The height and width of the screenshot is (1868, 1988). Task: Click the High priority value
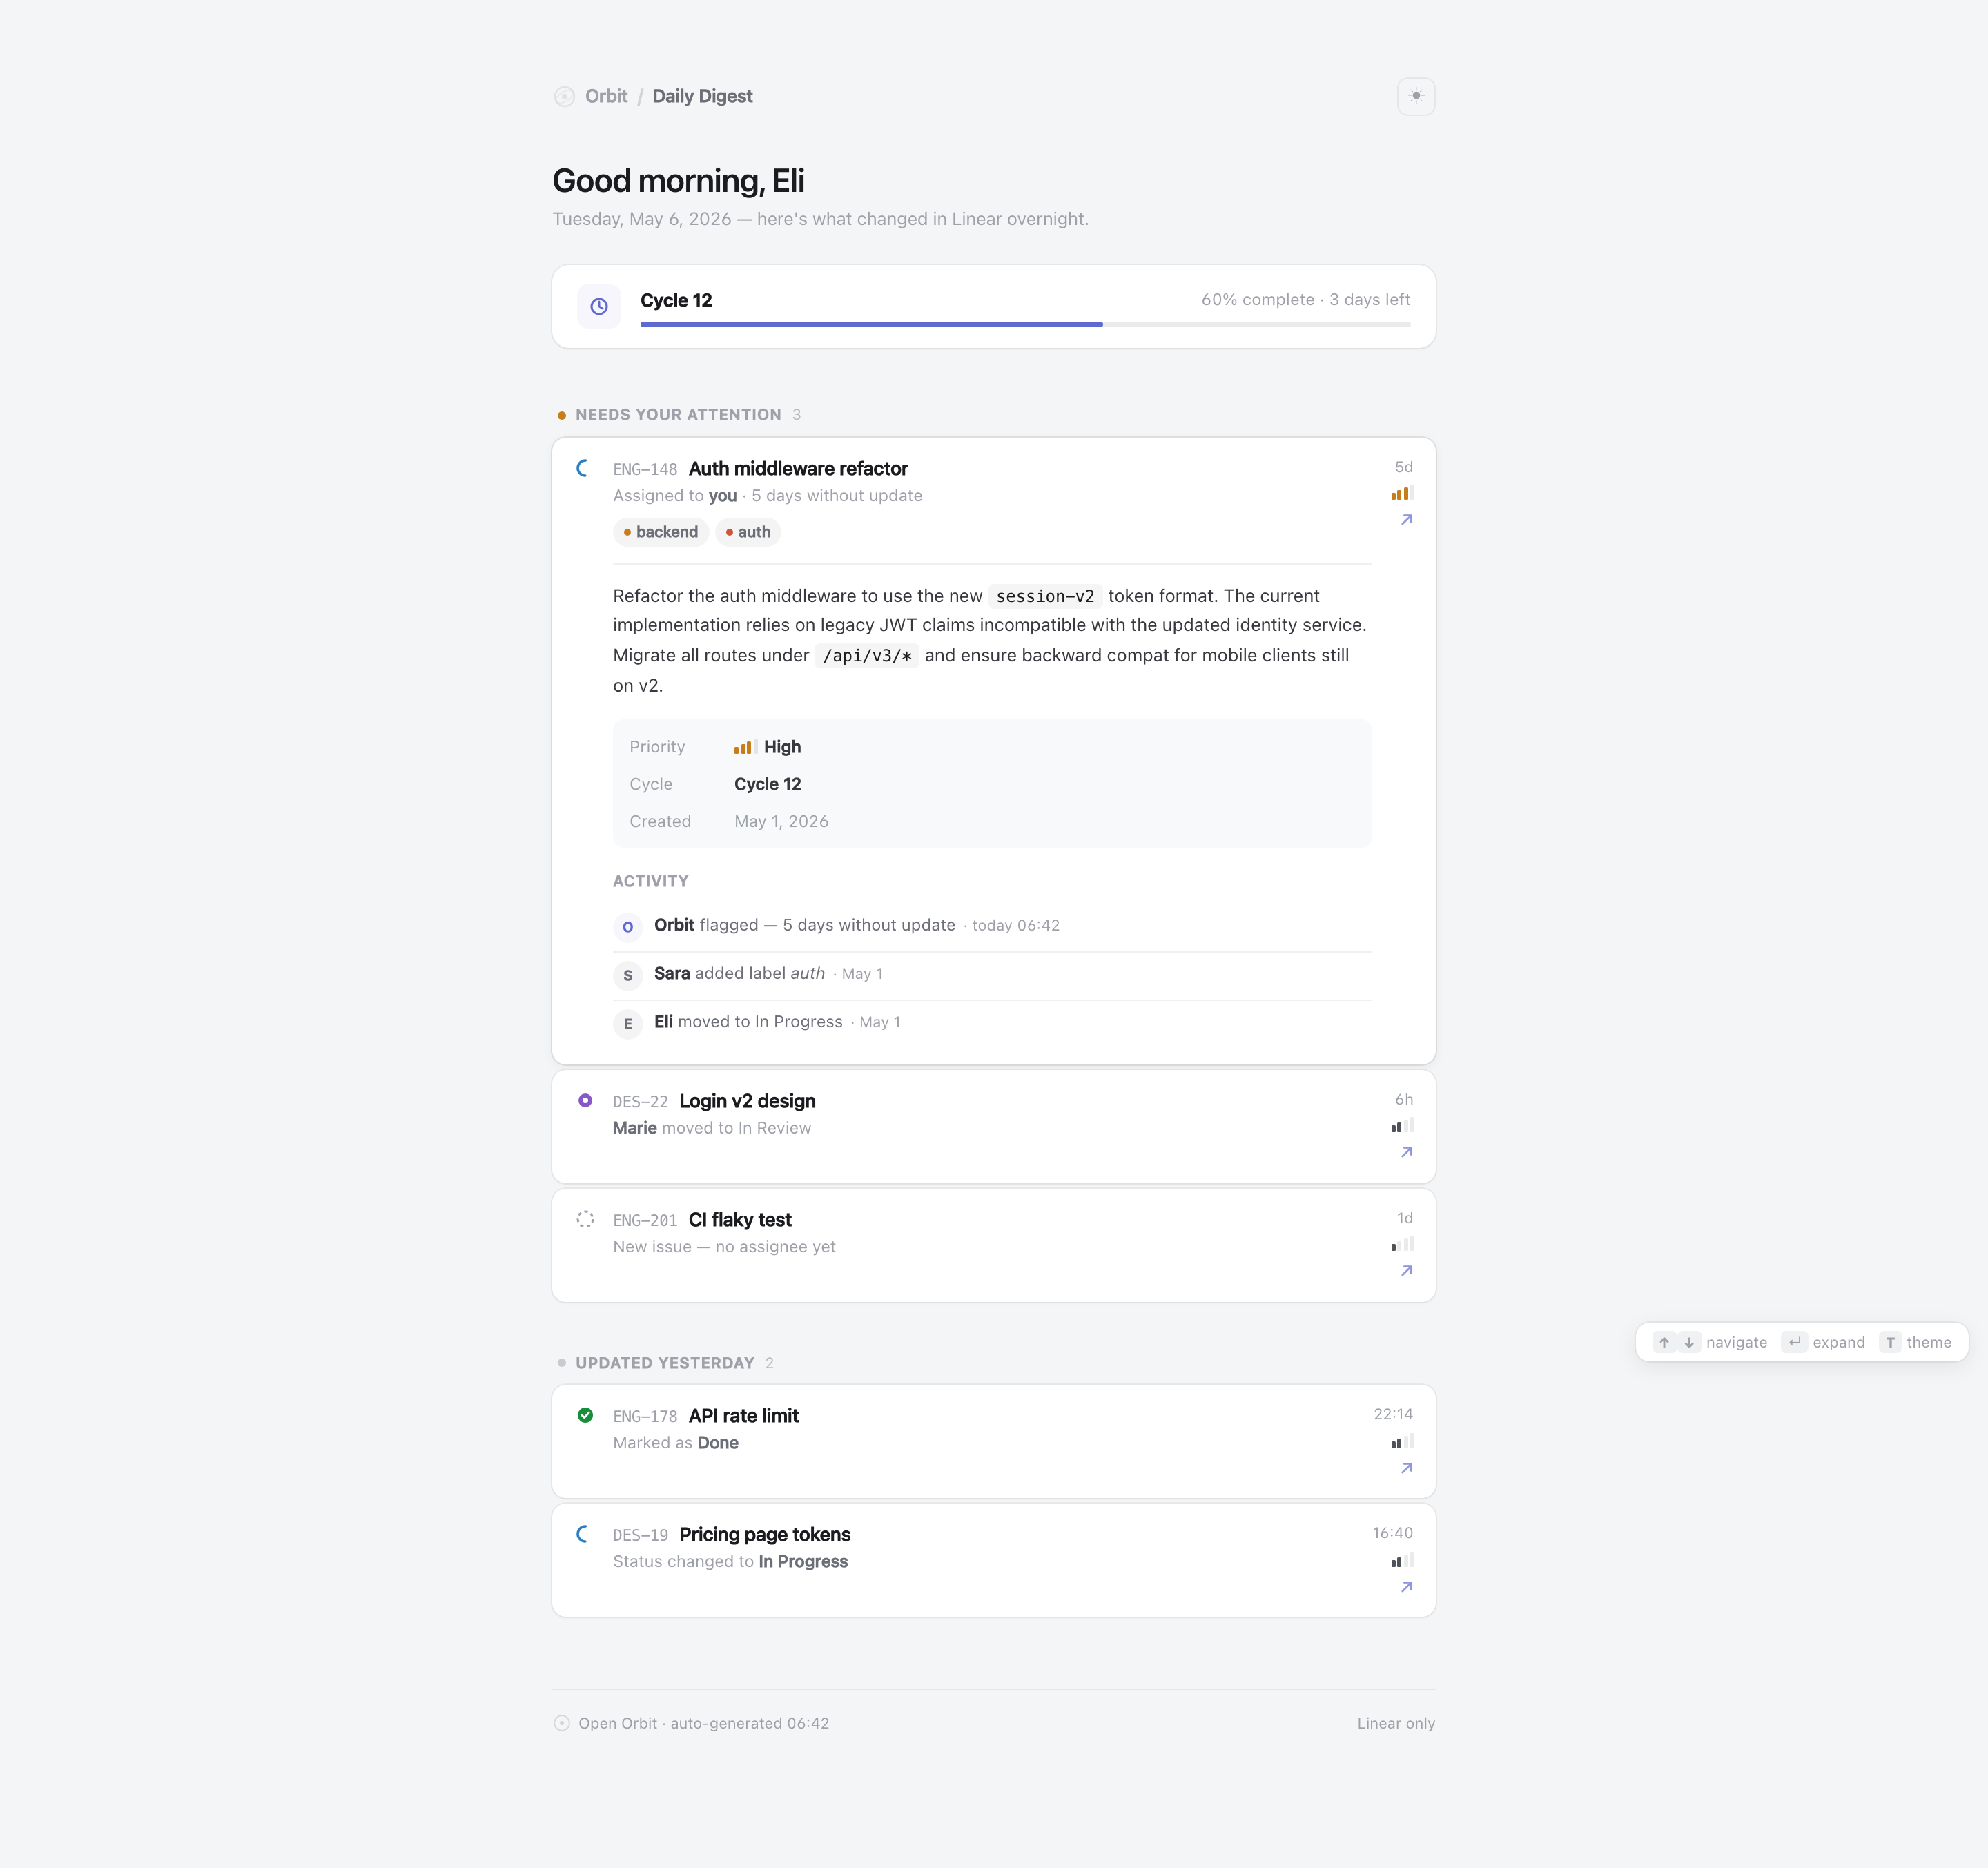(767, 747)
